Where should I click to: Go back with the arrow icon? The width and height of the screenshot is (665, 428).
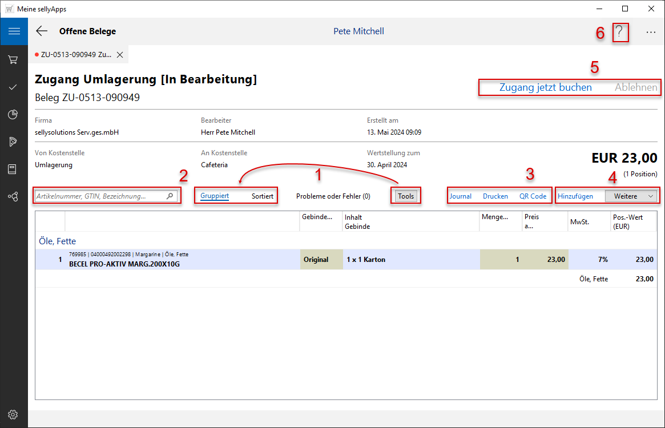click(x=42, y=31)
